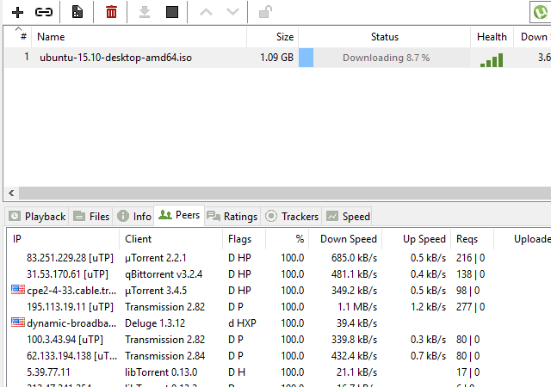Select peer 100.3.43.94 [uTP]
551x387 pixels.
coord(65,339)
